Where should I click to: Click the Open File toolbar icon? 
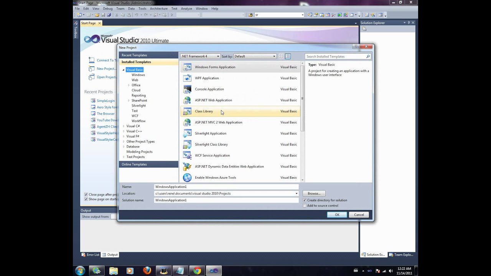coord(97,15)
